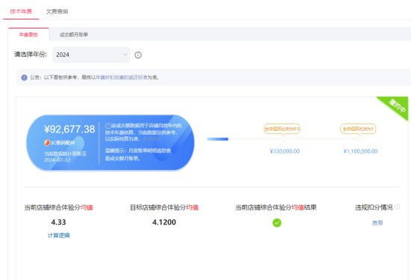The width and height of the screenshot is (411, 280).
Task: Open the 计算逻辑 link
Action: (58, 235)
